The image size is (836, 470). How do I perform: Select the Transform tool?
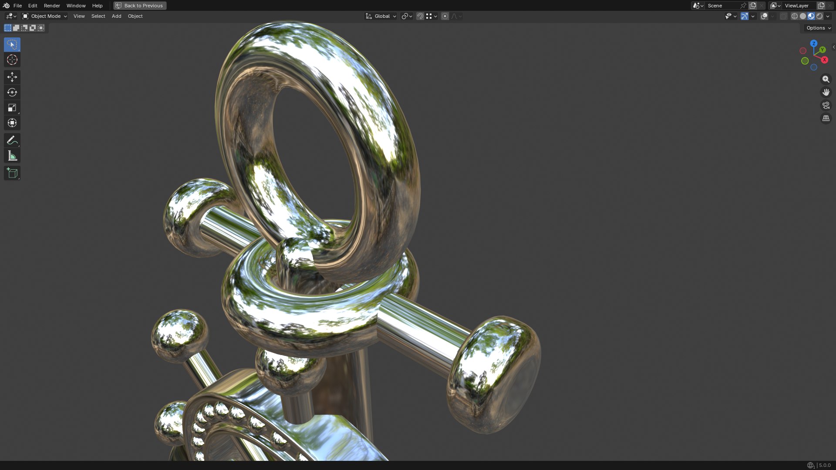tap(12, 123)
